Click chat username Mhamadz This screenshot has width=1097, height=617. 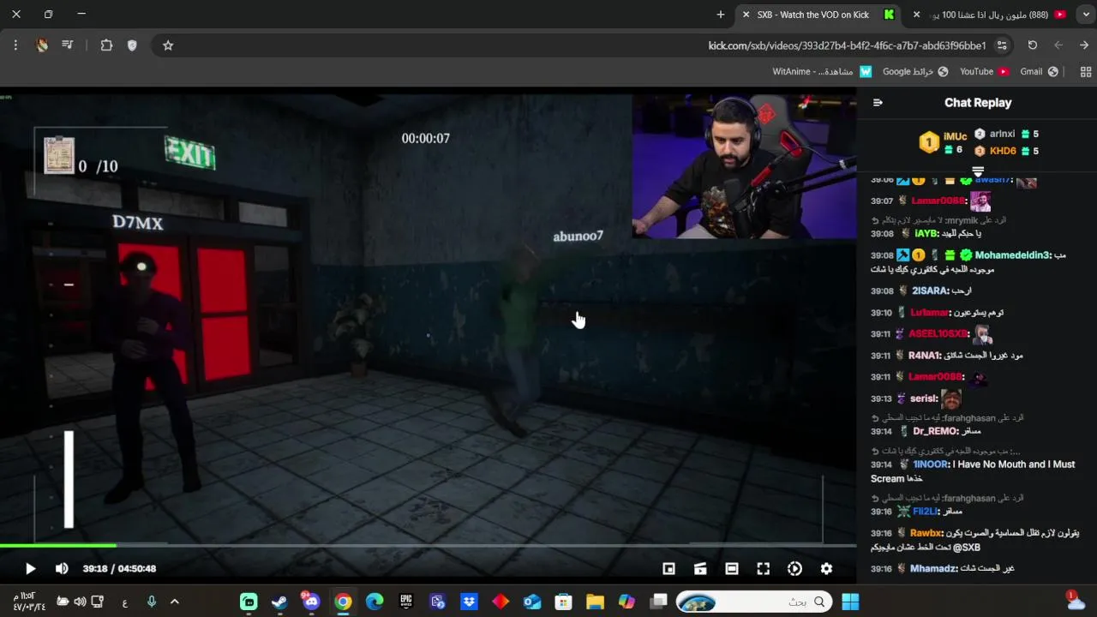click(932, 568)
